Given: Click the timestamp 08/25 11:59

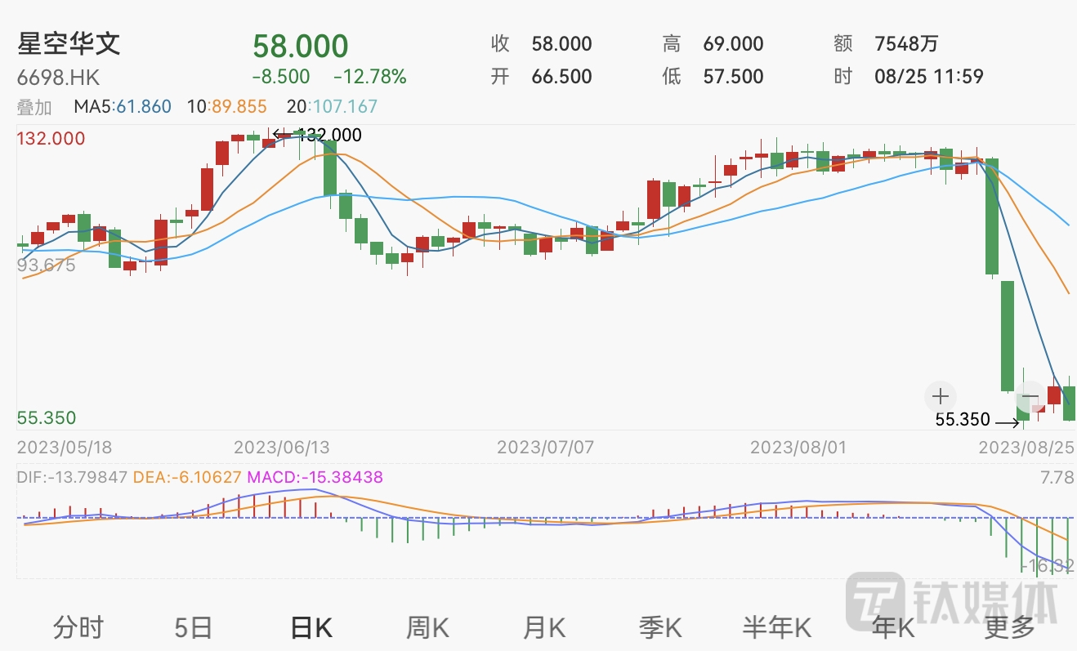Looking at the screenshot, I should pos(928,77).
